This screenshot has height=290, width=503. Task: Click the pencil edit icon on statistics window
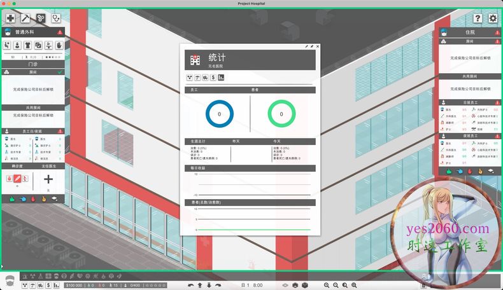[x=306, y=46]
